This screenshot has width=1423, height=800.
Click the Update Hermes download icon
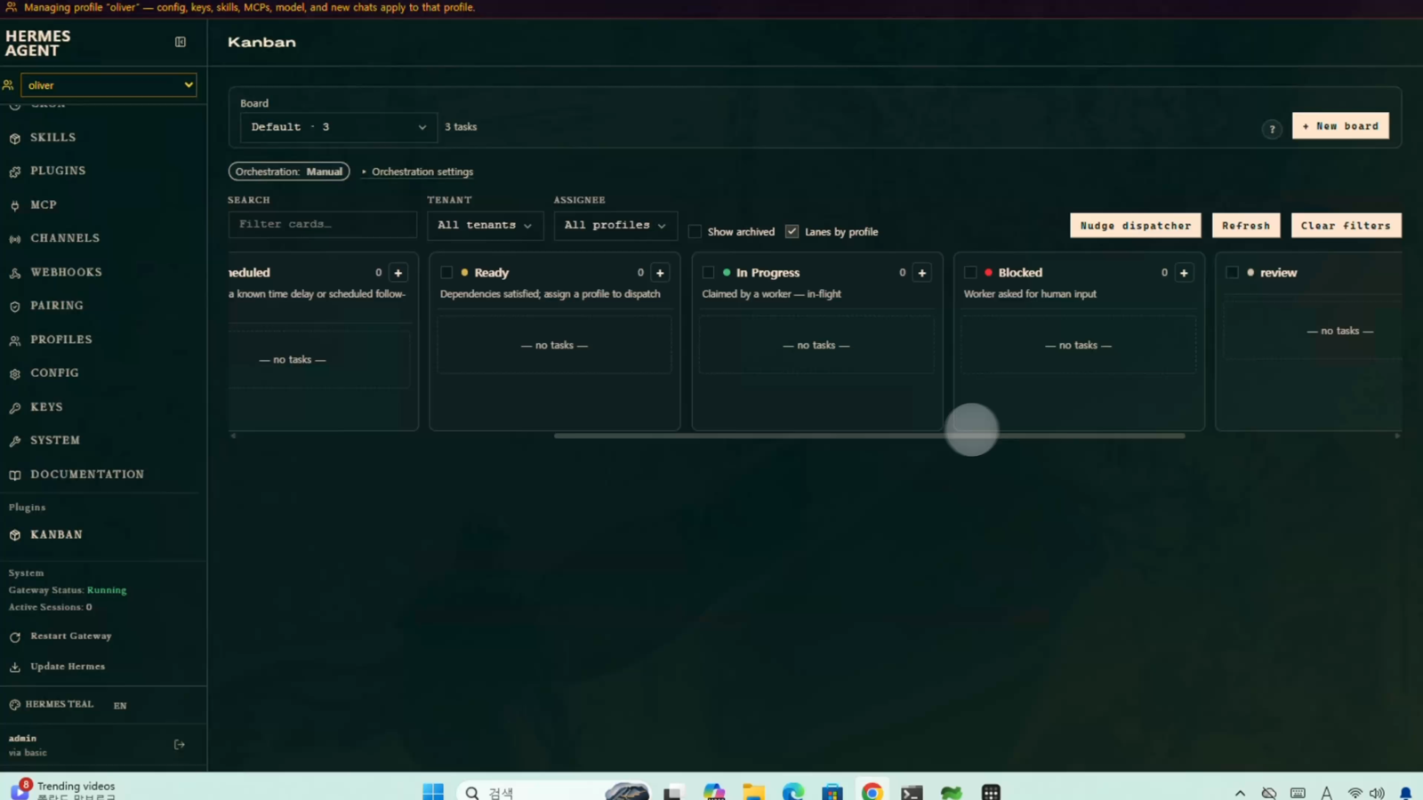tap(15, 668)
